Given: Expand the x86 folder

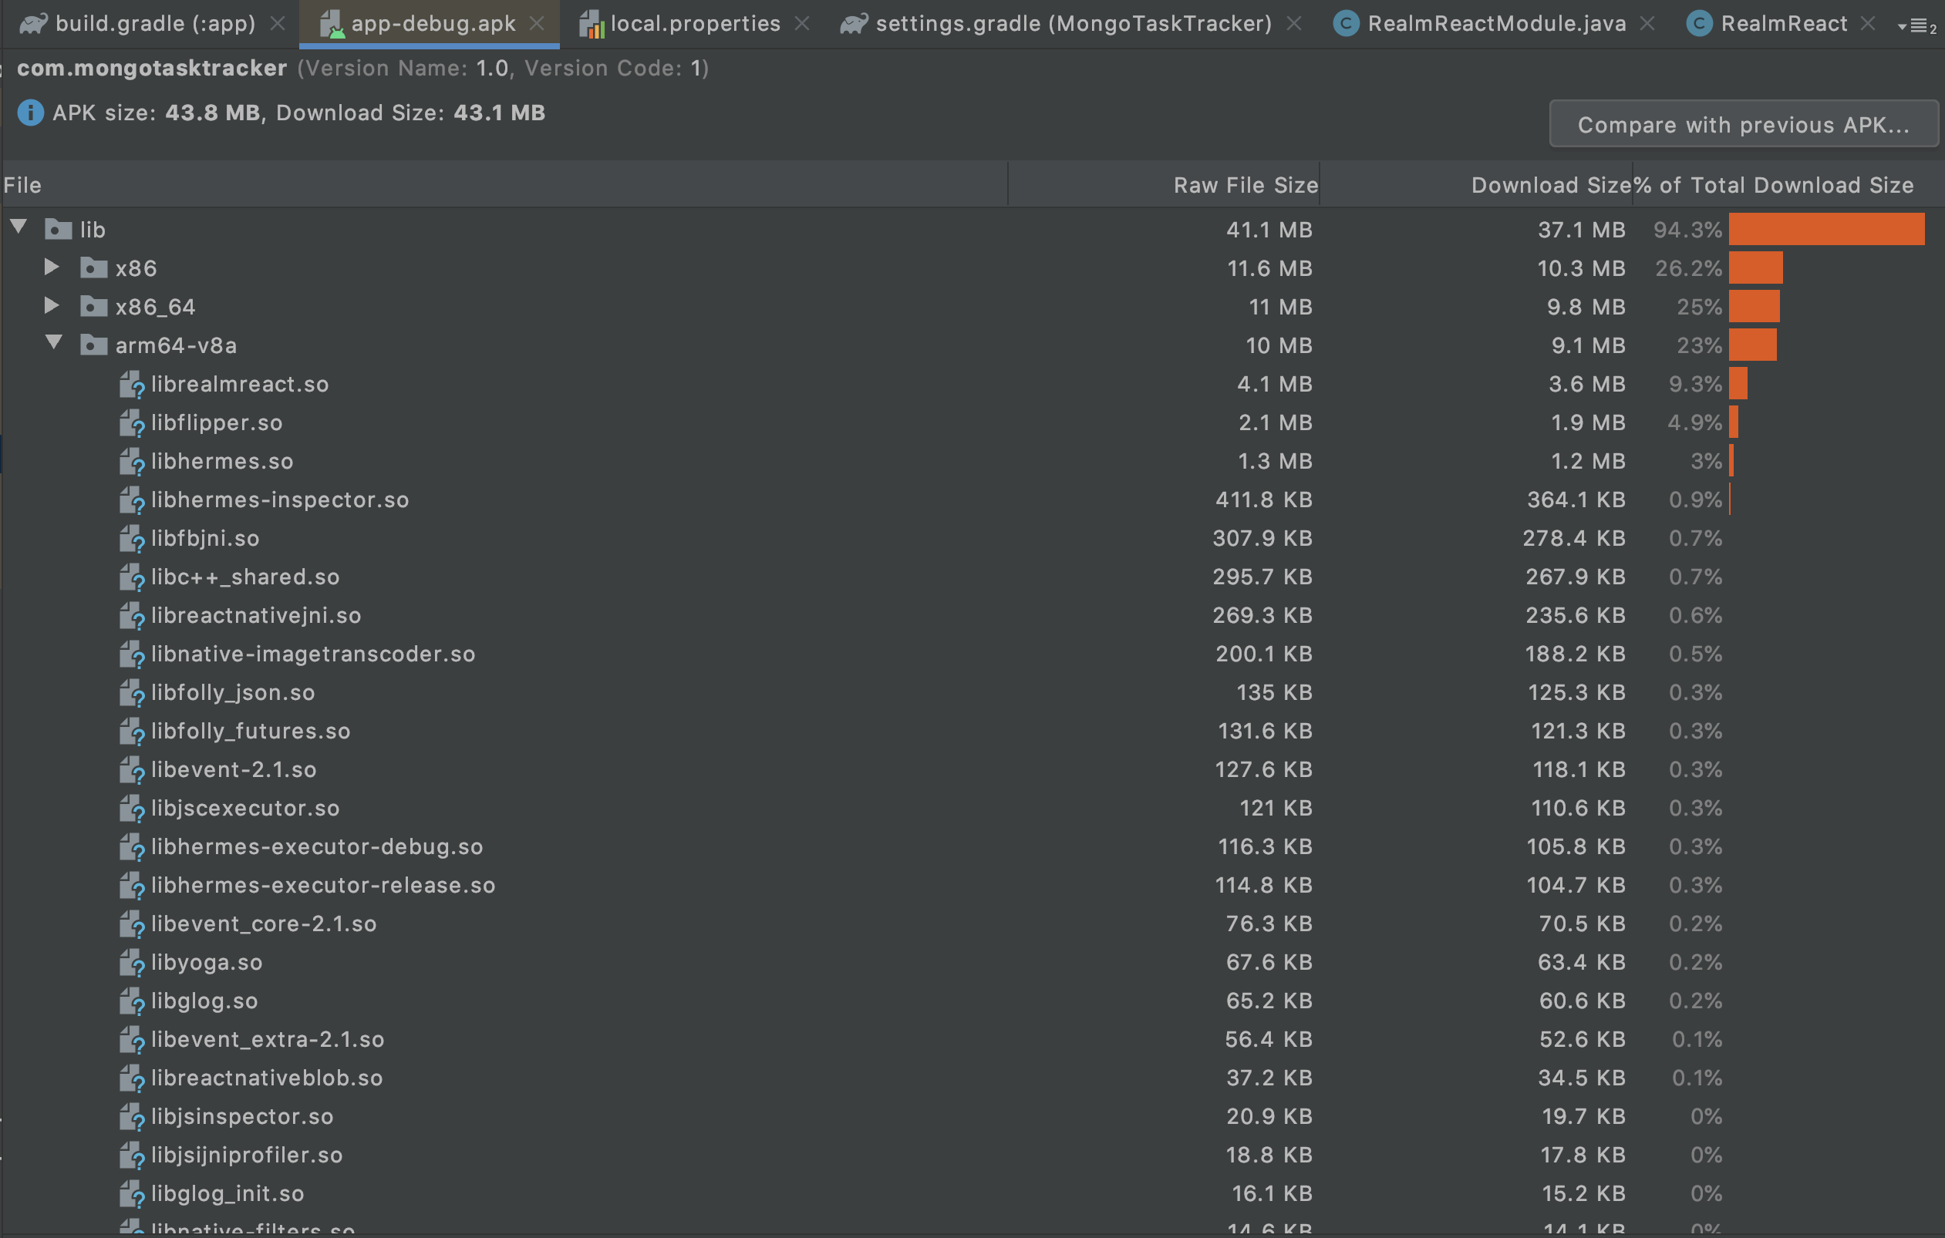Looking at the screenshot, I should [x=52, y=267].
